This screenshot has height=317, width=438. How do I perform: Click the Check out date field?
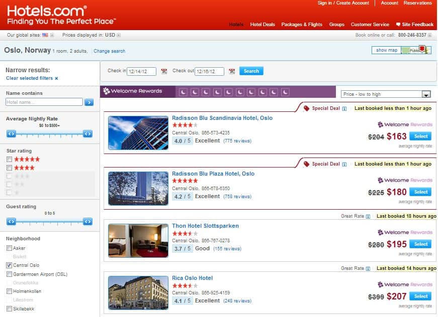pos(209,72)
